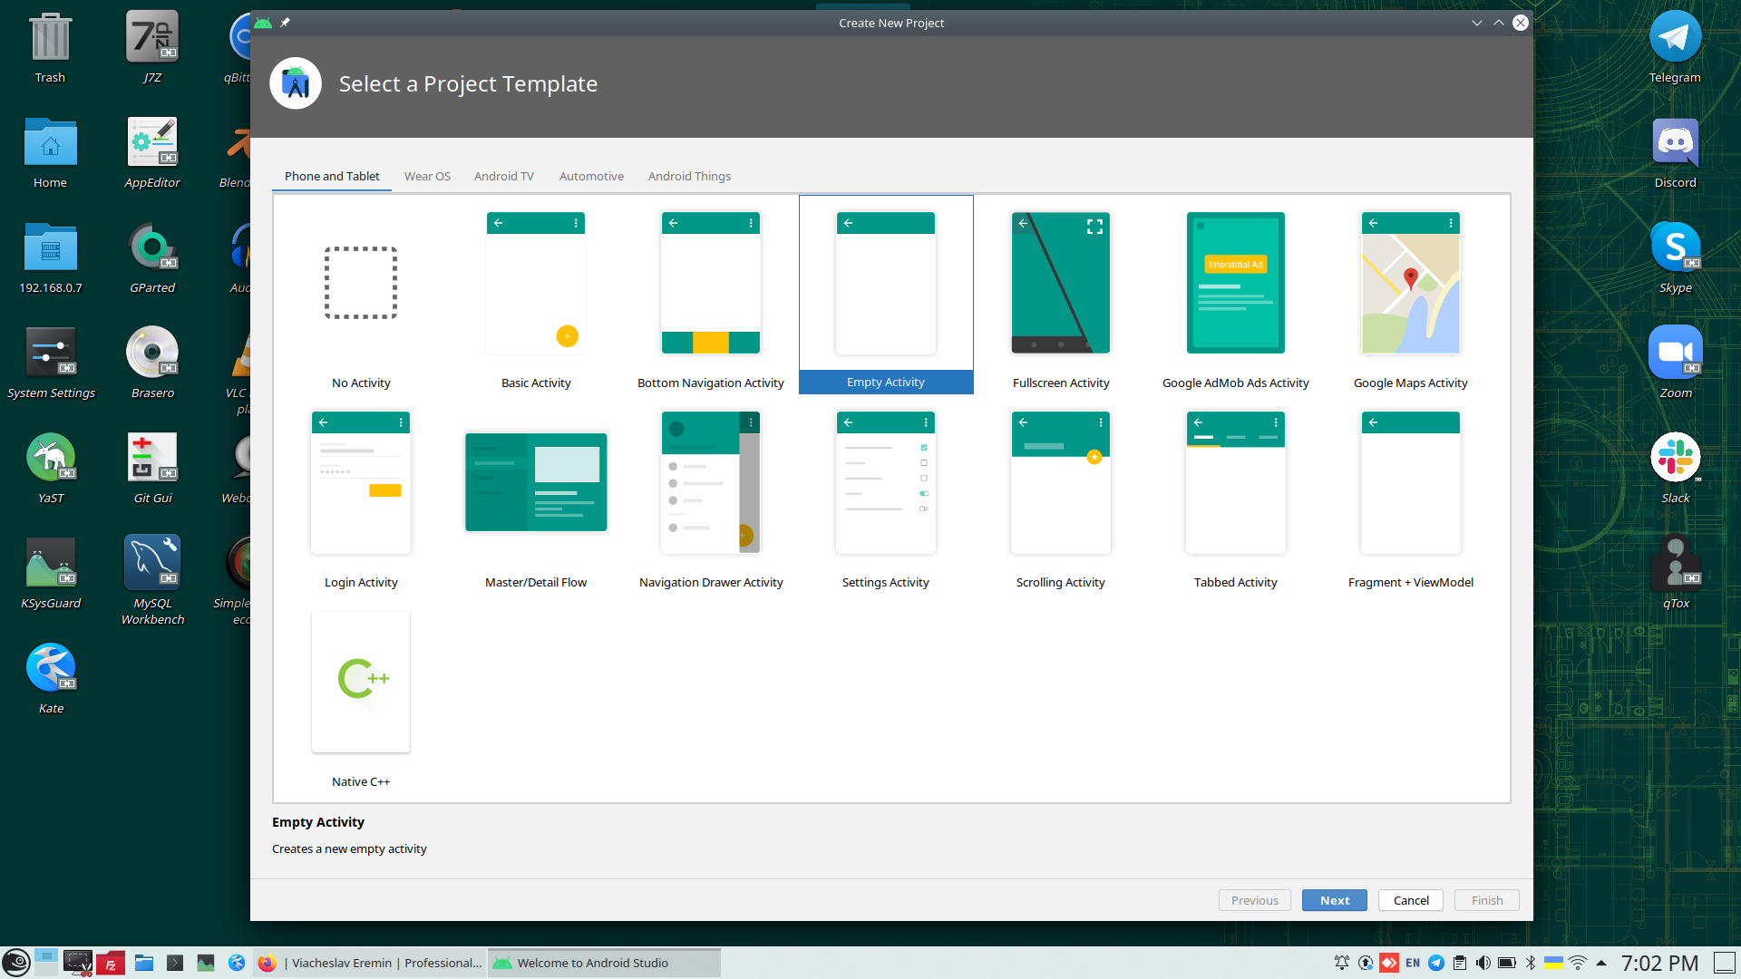Choose the Navigation Drawer Activity template
The height and width of the screenshot is (979, 1741).
click(710, 482)
